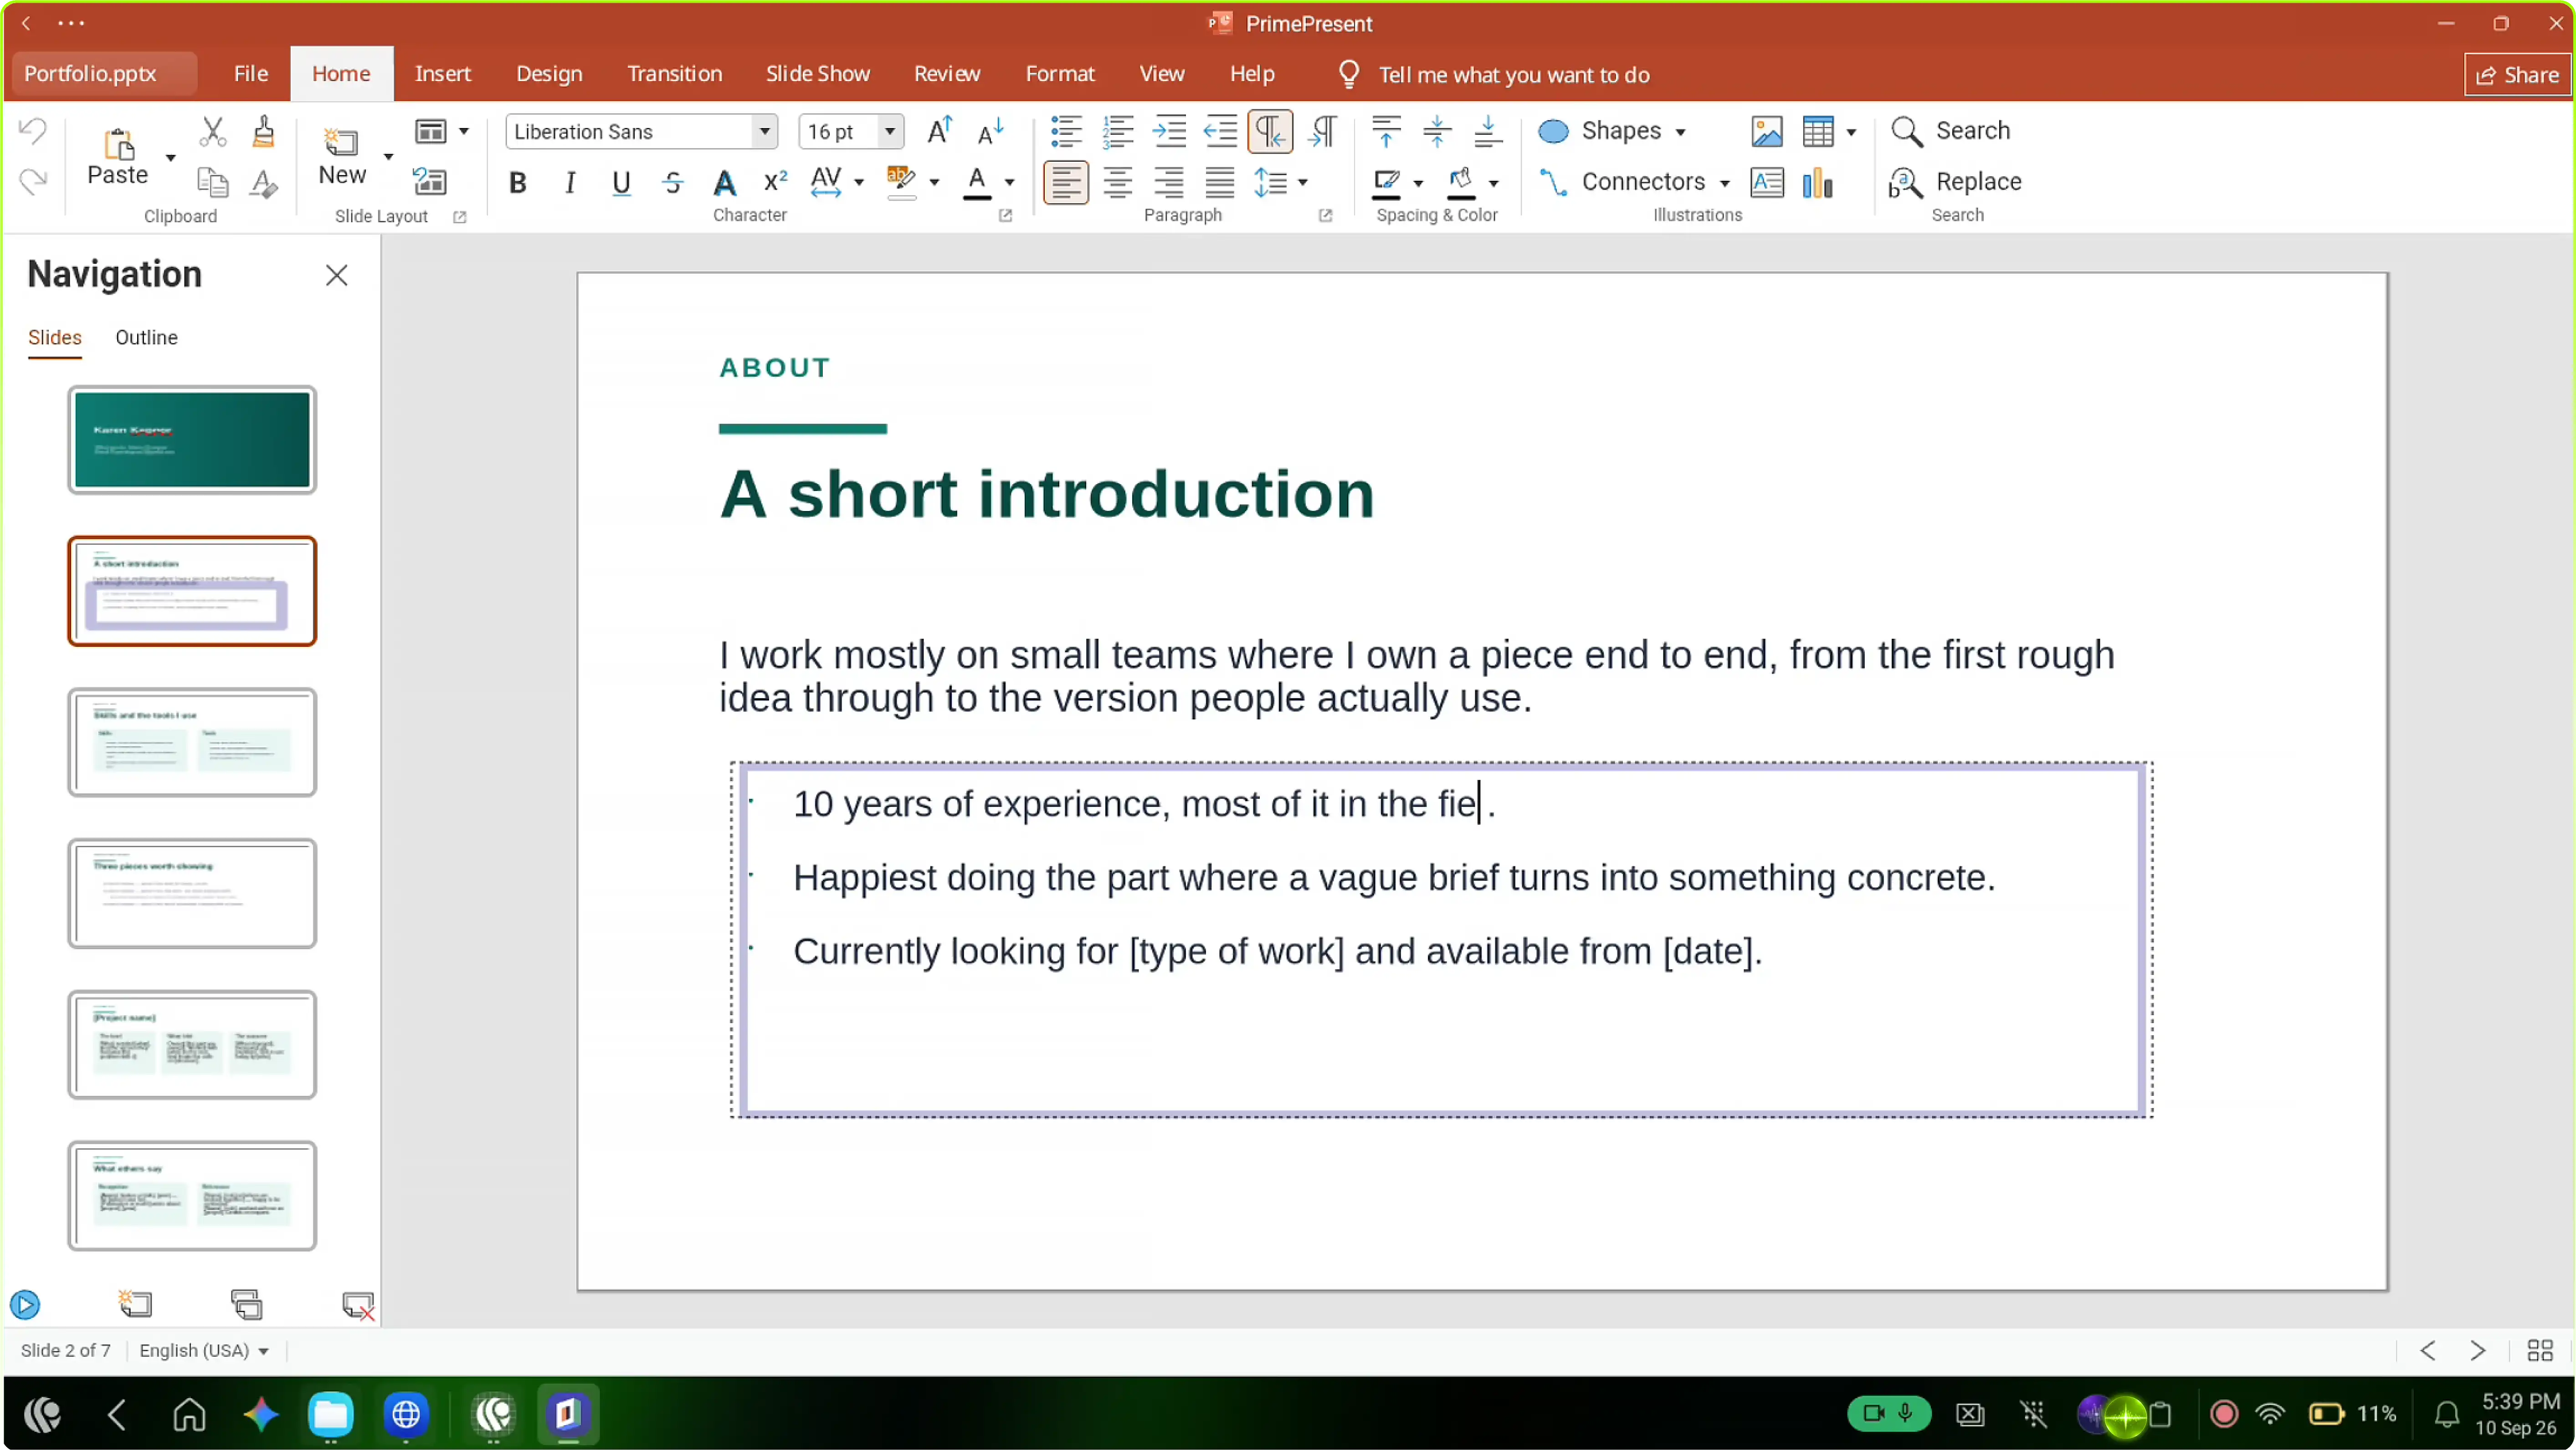The height and width of the screenshot is (1452, 2576).
Task: Toggle Underline formatting
Action: [621, 182]
